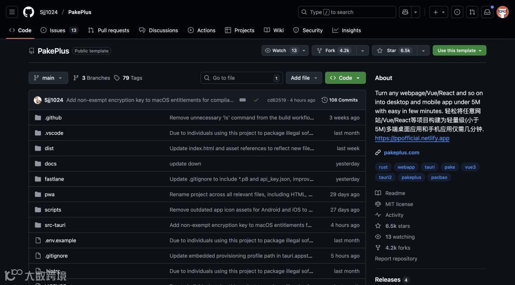Open the pakeplus.com website link
Image resolution: width=515 pixels, height=285 pixels.
tap(402, 153)
